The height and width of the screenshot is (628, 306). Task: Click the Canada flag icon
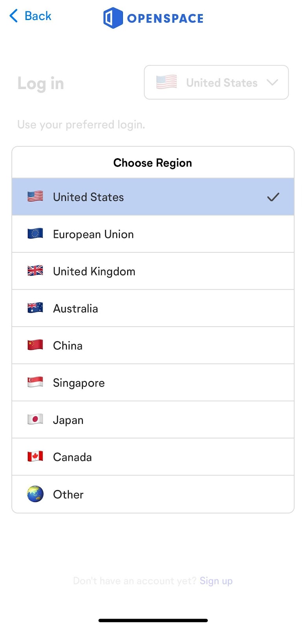(35, 456)
